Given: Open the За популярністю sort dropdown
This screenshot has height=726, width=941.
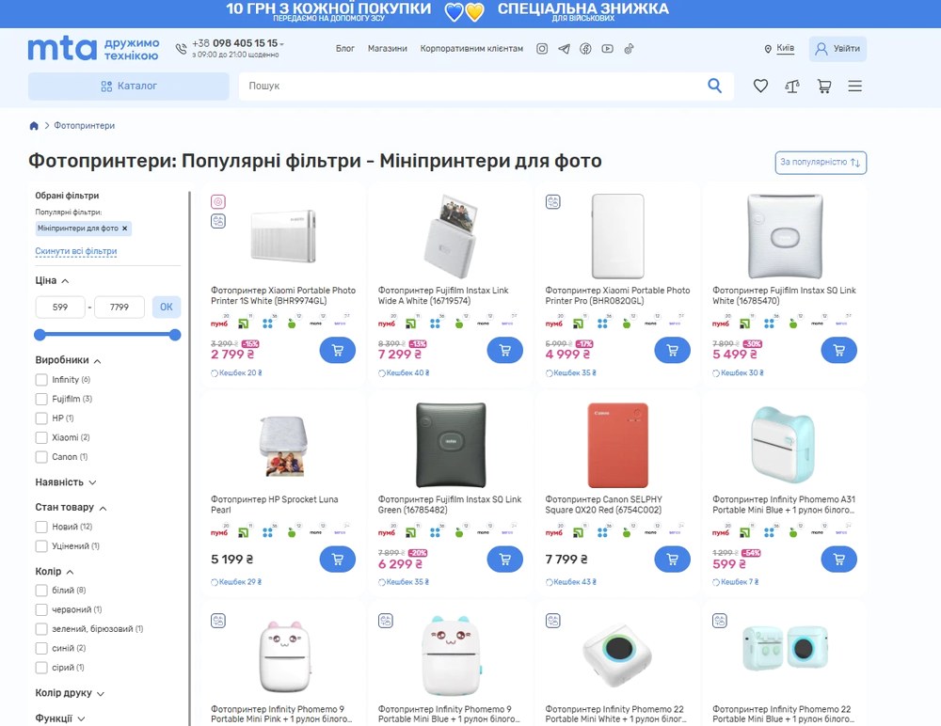Looking at the screenshot, I should click(820, 163).
